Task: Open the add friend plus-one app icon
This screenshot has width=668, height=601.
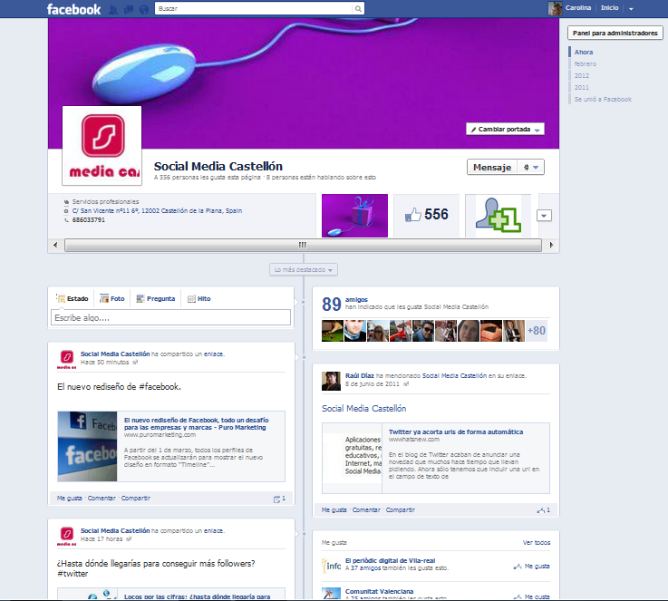Action: (x=498, y=216)
